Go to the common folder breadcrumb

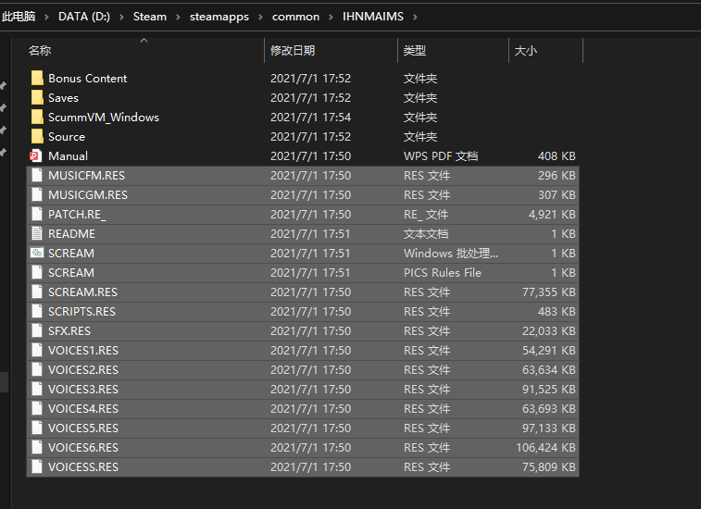[x=295, y=17]
